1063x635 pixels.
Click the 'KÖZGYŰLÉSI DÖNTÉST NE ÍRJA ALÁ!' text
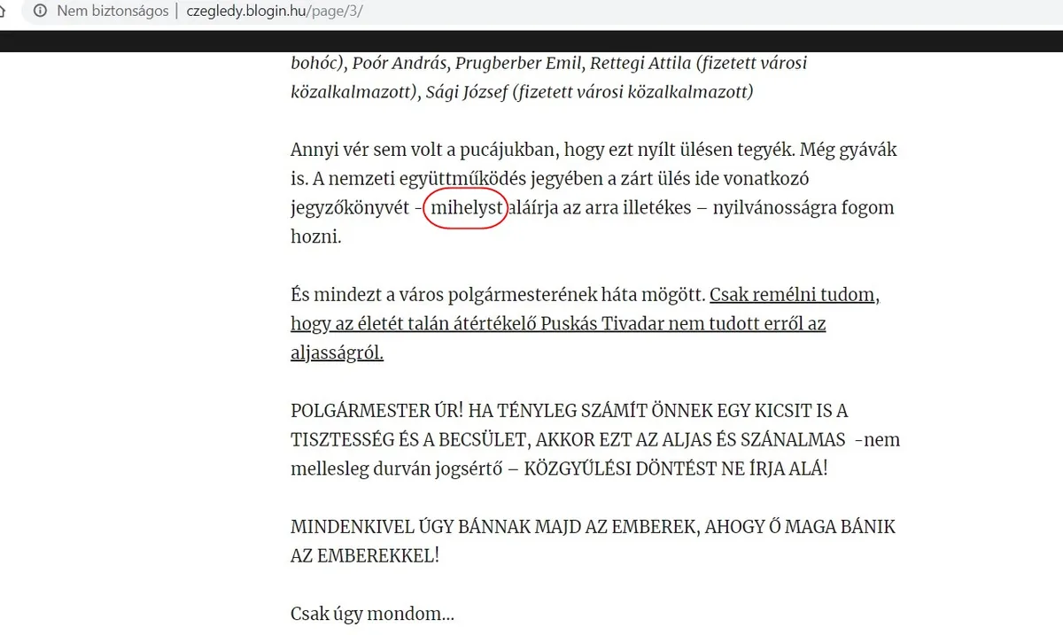click(677, 468)
